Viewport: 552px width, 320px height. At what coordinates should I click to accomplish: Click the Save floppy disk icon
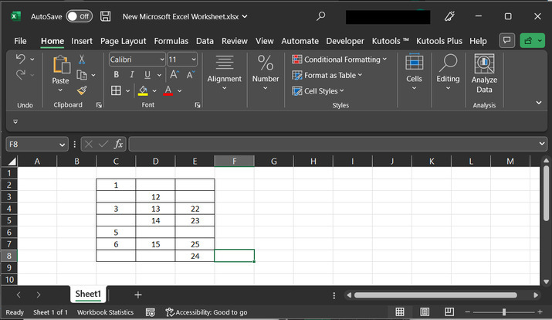click(106, 16)
